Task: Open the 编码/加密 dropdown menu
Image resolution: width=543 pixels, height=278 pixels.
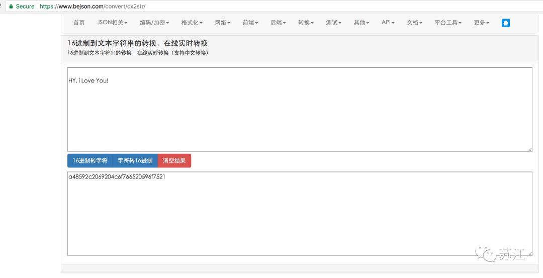Action: [154, 23]
